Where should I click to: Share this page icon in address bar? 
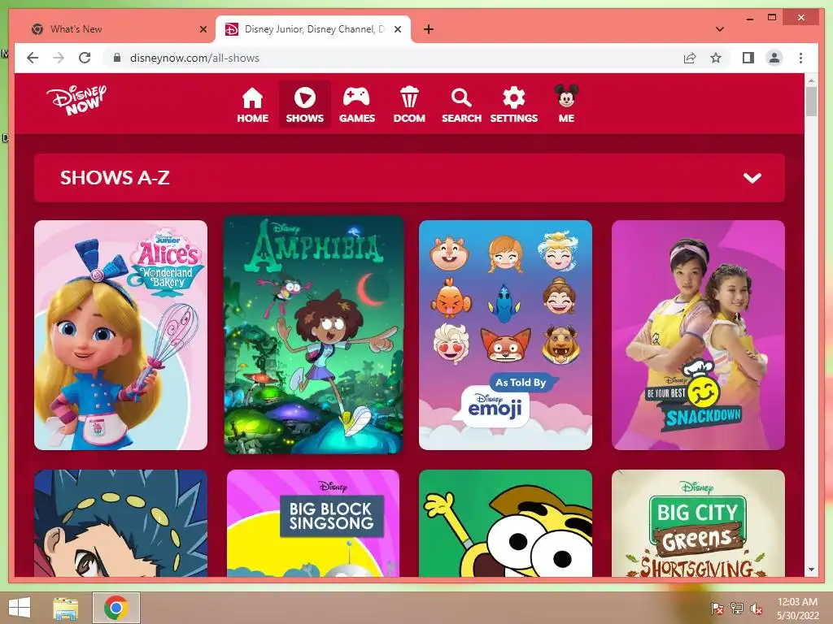click(690, 58)
